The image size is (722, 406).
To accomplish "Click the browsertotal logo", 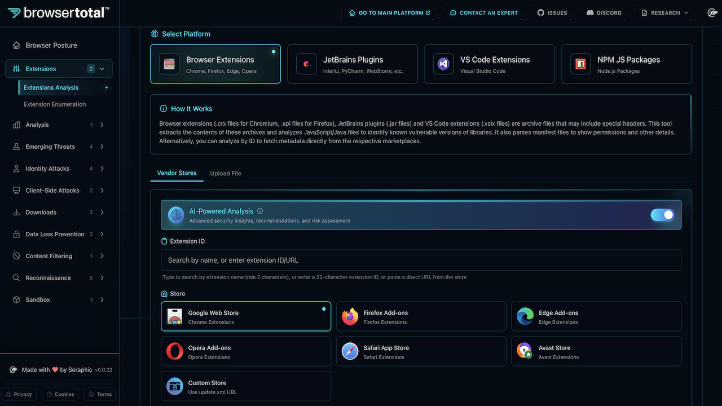I will 59,12.
